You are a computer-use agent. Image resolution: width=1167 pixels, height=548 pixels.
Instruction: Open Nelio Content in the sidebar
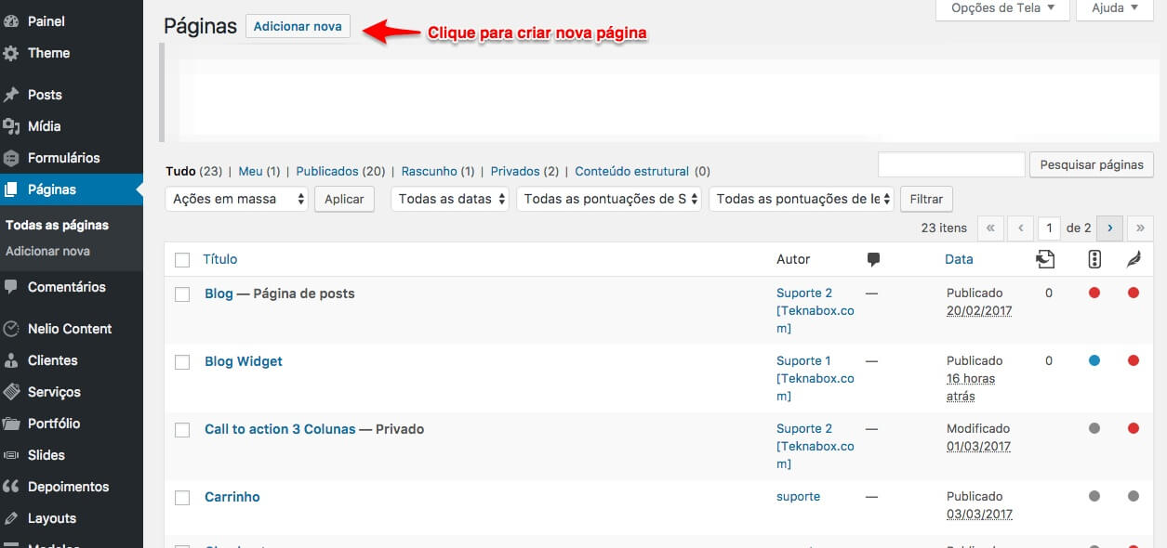[69, 329]
